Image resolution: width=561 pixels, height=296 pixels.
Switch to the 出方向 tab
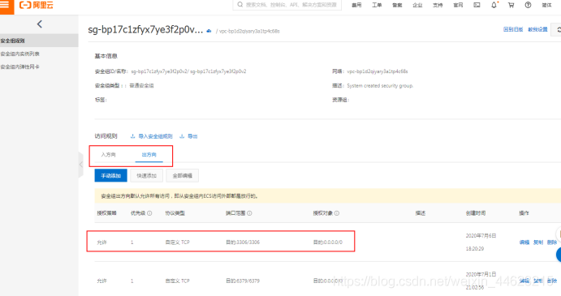click(x=149, y=154)
